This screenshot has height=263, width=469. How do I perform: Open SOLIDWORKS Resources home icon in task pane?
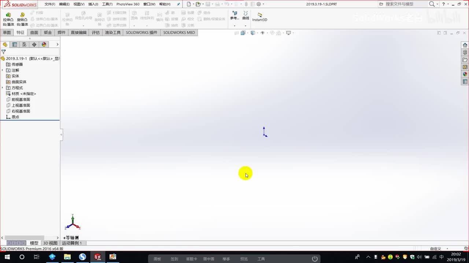coord(465,45)
